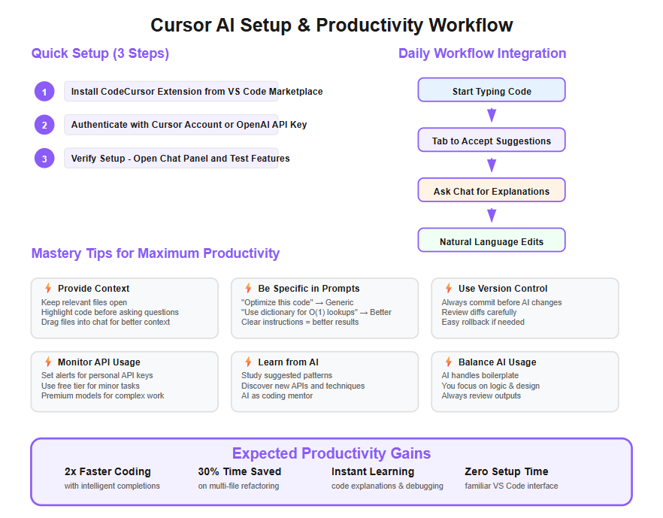
Task: Click the Instant Learning stat
Action: (373, 471)
